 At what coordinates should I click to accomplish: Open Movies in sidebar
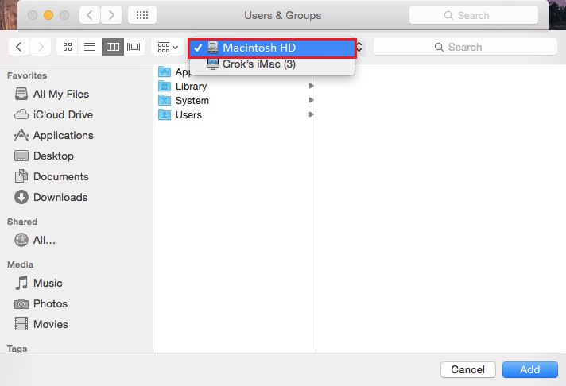[41, 324]
